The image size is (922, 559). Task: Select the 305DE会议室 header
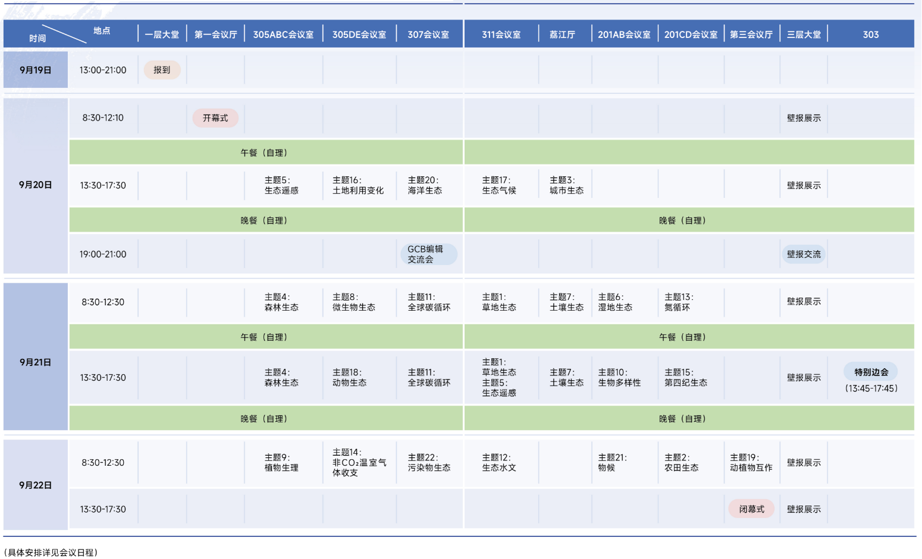[x=359, y=34]
